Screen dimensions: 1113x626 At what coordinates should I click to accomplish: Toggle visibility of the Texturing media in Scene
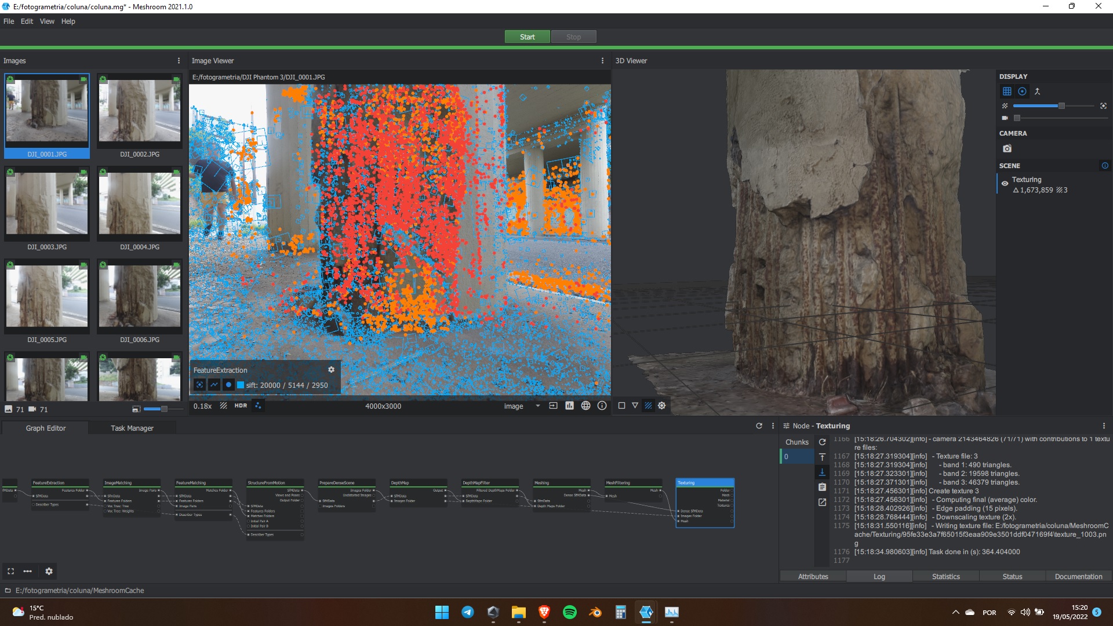[x=1005, y=183]
